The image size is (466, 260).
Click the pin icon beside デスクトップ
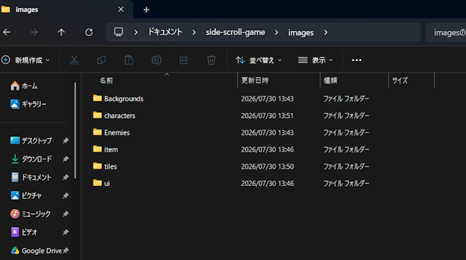tap(65, 141)
